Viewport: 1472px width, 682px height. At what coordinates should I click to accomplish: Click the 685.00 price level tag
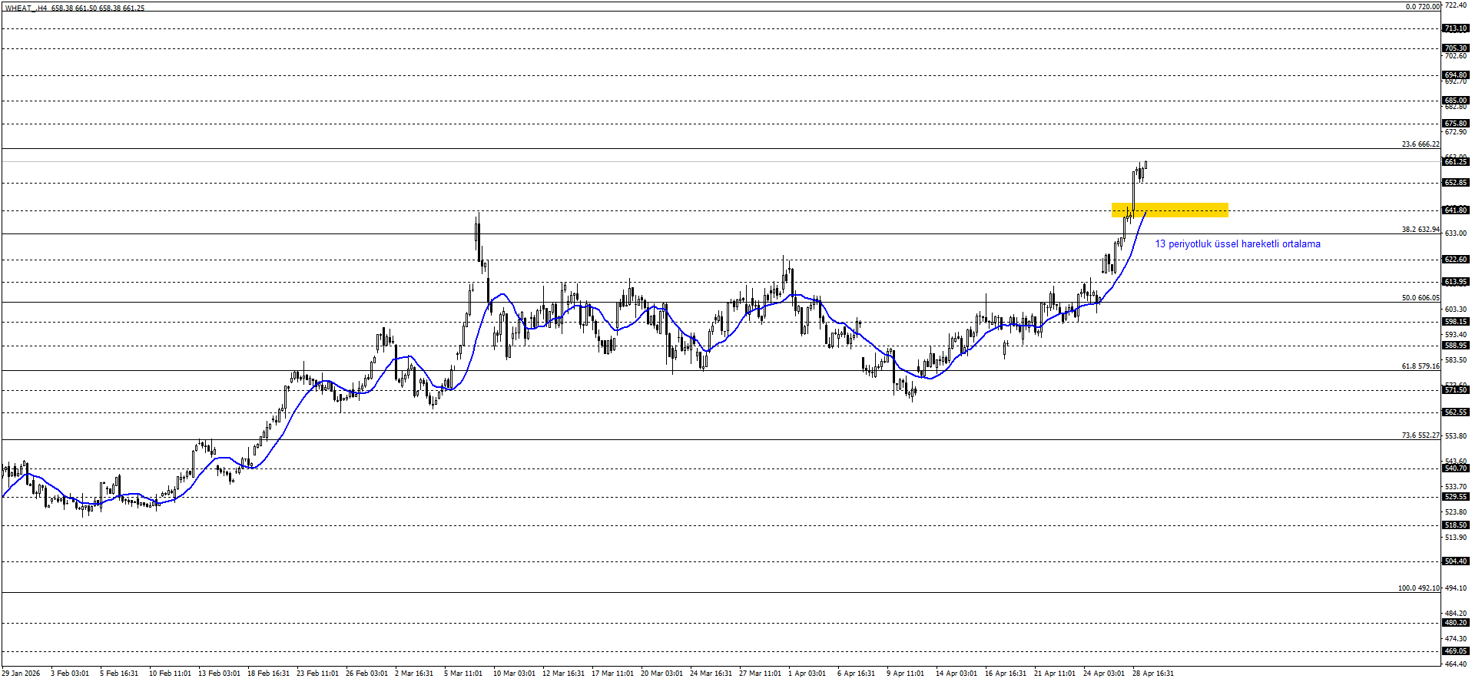pyautogui.click(x=1456, y=101)
